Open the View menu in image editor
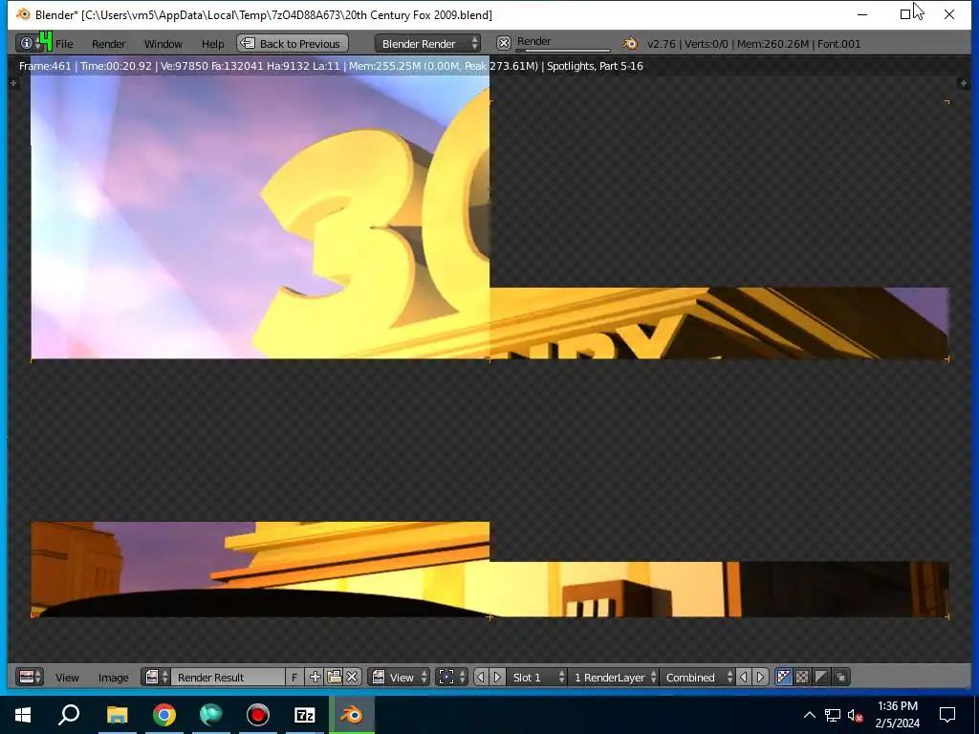The image size is (979, 734). click(x=67, y=678)
